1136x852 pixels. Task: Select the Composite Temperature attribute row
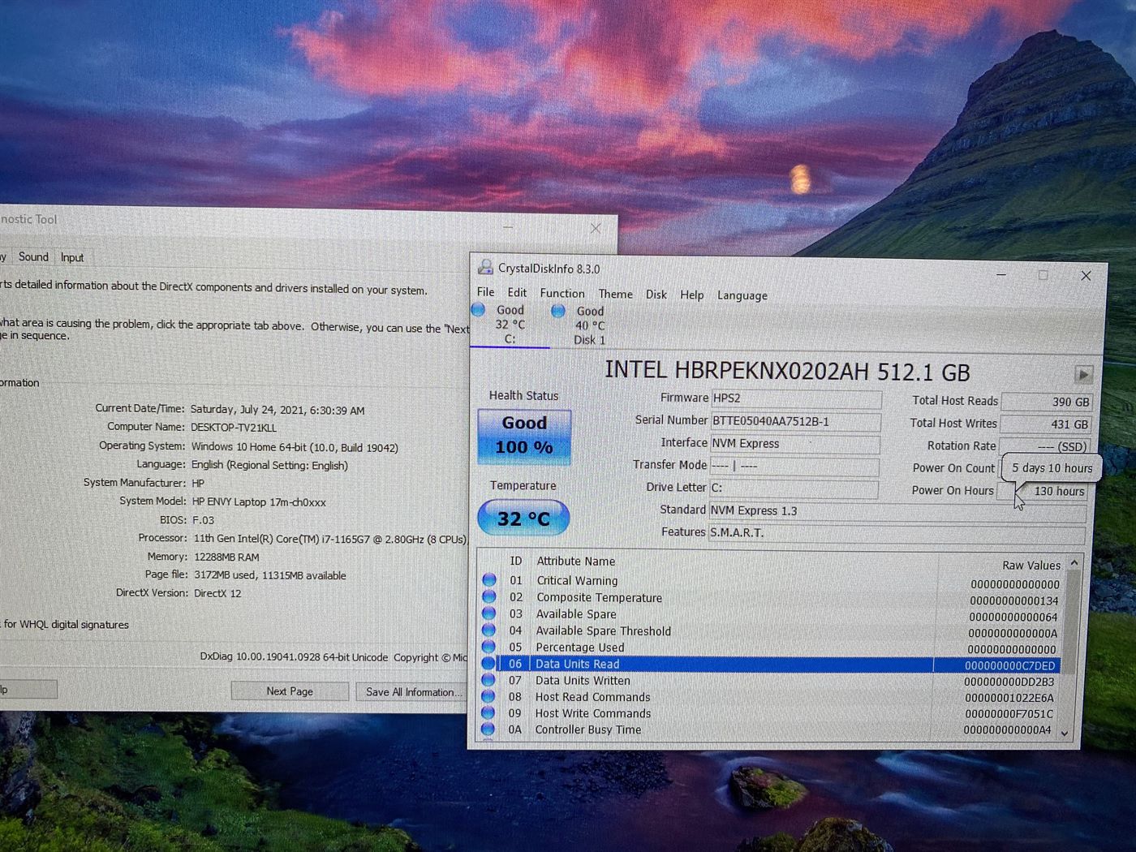(x=771, y=599)
